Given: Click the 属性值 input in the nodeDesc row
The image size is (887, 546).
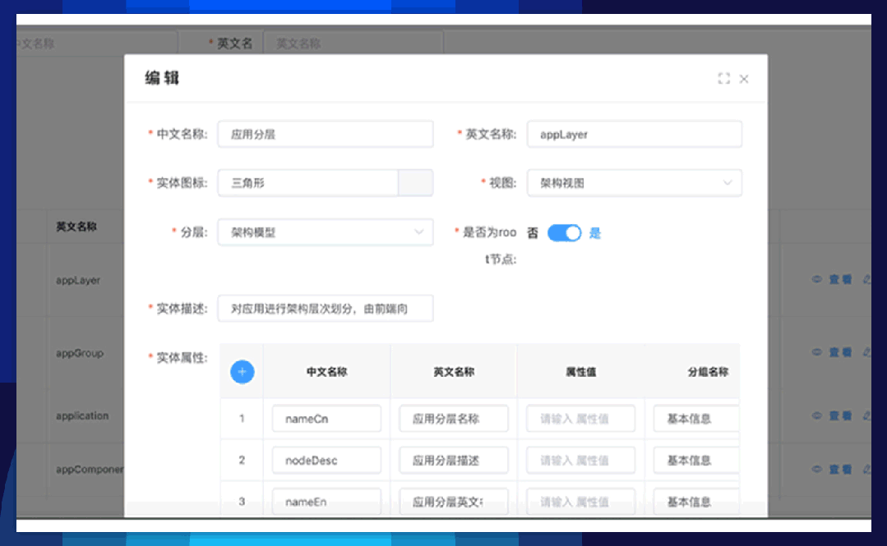Looking at the screenshot, I should (x=580, y=461).
